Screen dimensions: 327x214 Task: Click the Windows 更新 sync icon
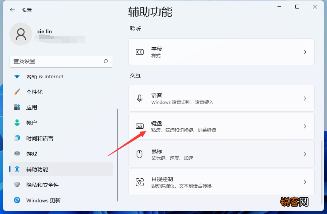[17, 200]
